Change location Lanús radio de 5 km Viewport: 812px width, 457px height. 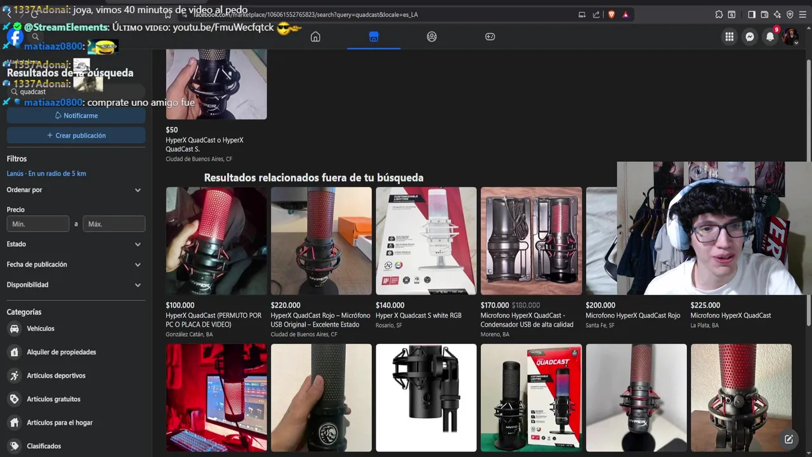click(x=46, y=173)
